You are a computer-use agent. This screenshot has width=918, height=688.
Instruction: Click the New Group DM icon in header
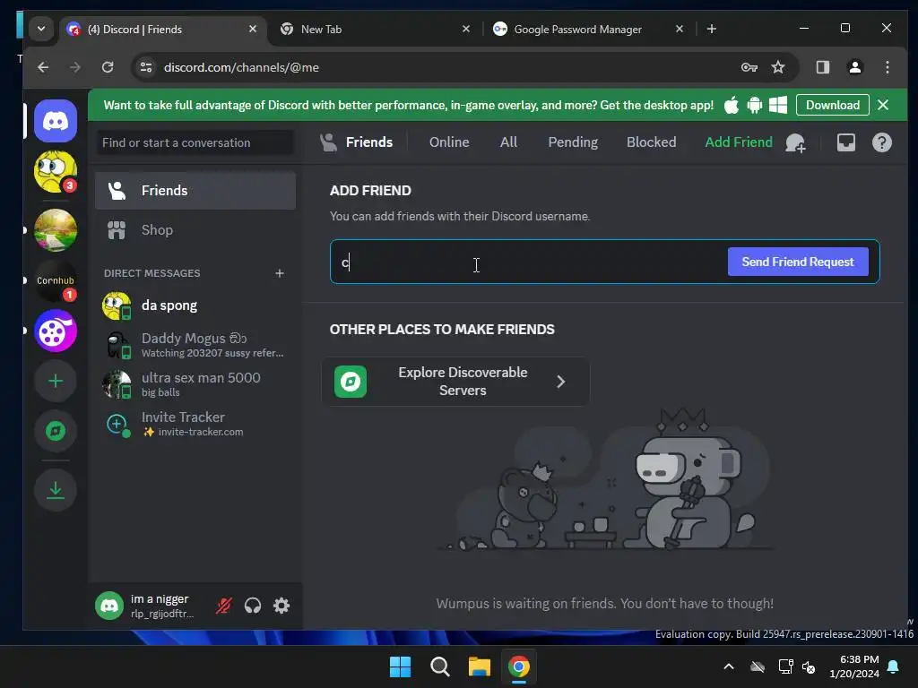(795, 142)
